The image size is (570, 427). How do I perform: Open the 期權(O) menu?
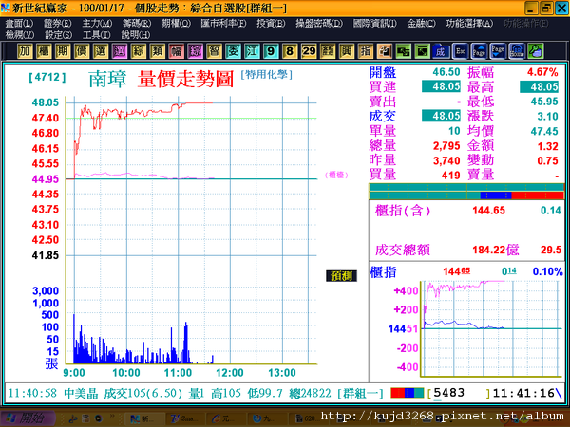(176, 23)
